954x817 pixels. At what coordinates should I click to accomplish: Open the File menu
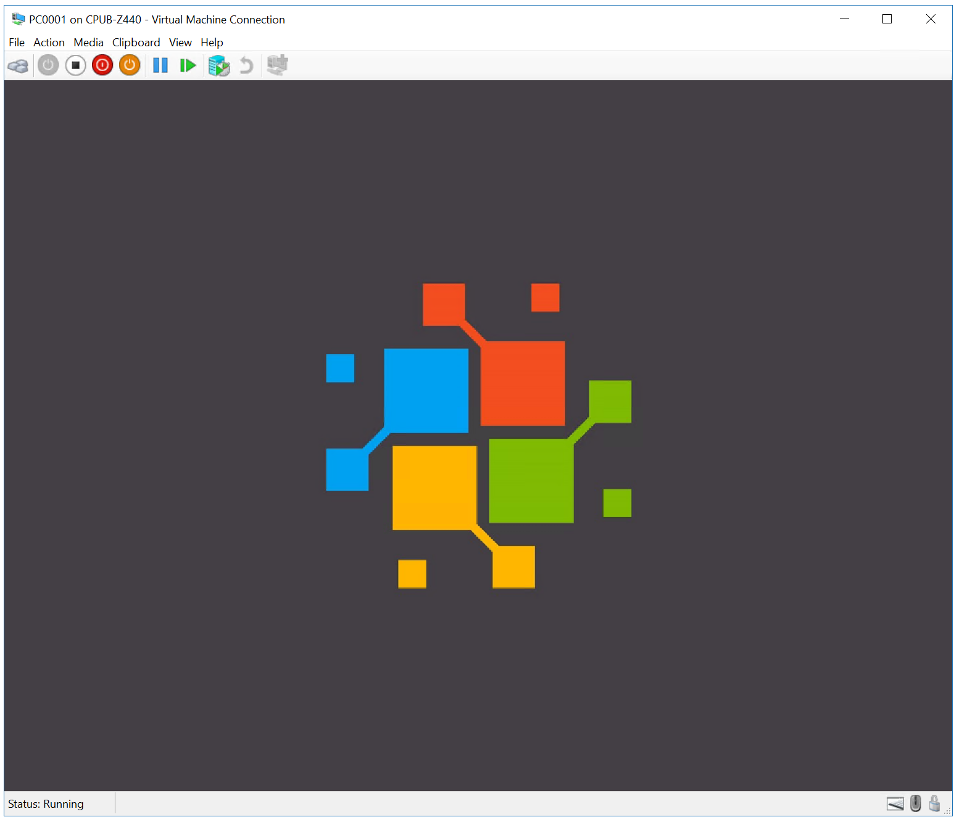tap(17, 43)
